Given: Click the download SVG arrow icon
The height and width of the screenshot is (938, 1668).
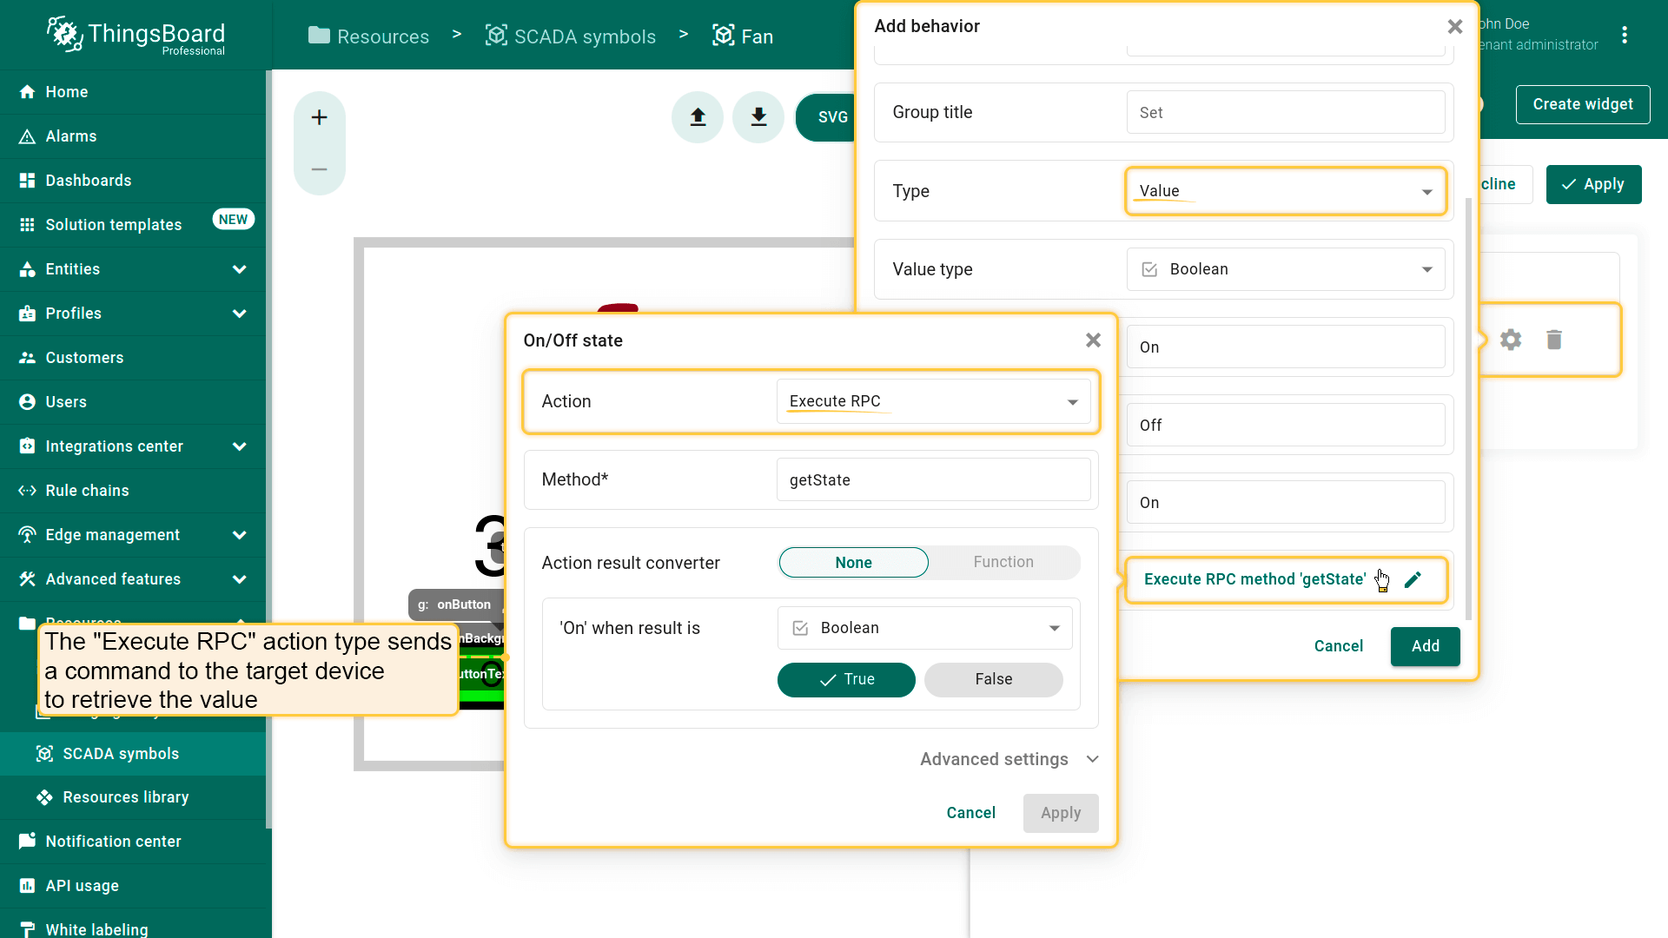Looking at the screenshot, I should pos(758,117).
